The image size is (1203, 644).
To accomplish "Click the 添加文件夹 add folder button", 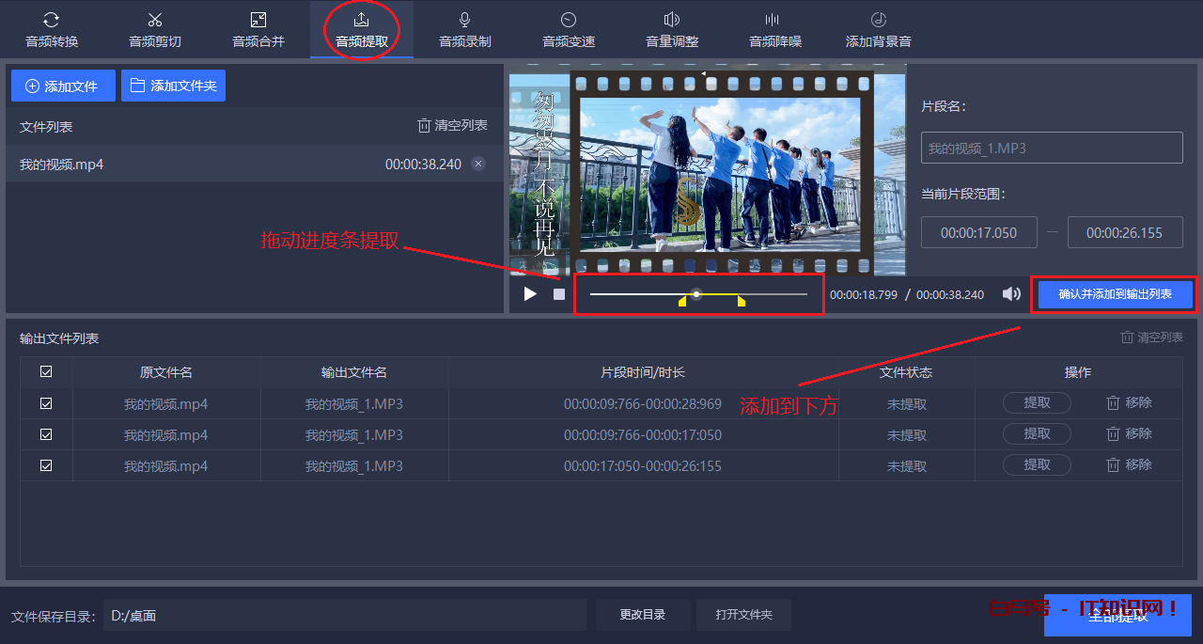I will click(173, 86).
